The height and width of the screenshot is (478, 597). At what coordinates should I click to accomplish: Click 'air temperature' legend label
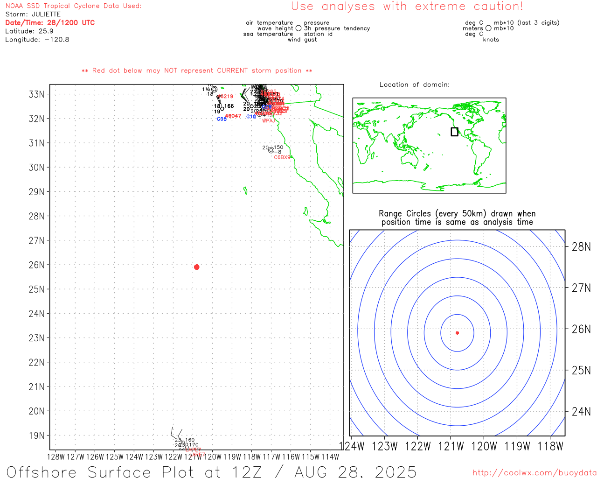(x=270, y=22)
